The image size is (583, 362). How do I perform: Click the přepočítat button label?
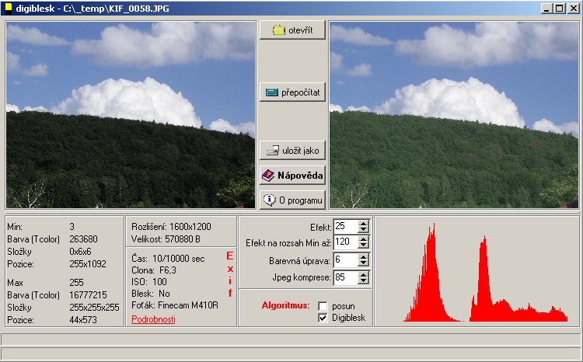[300, 92]
